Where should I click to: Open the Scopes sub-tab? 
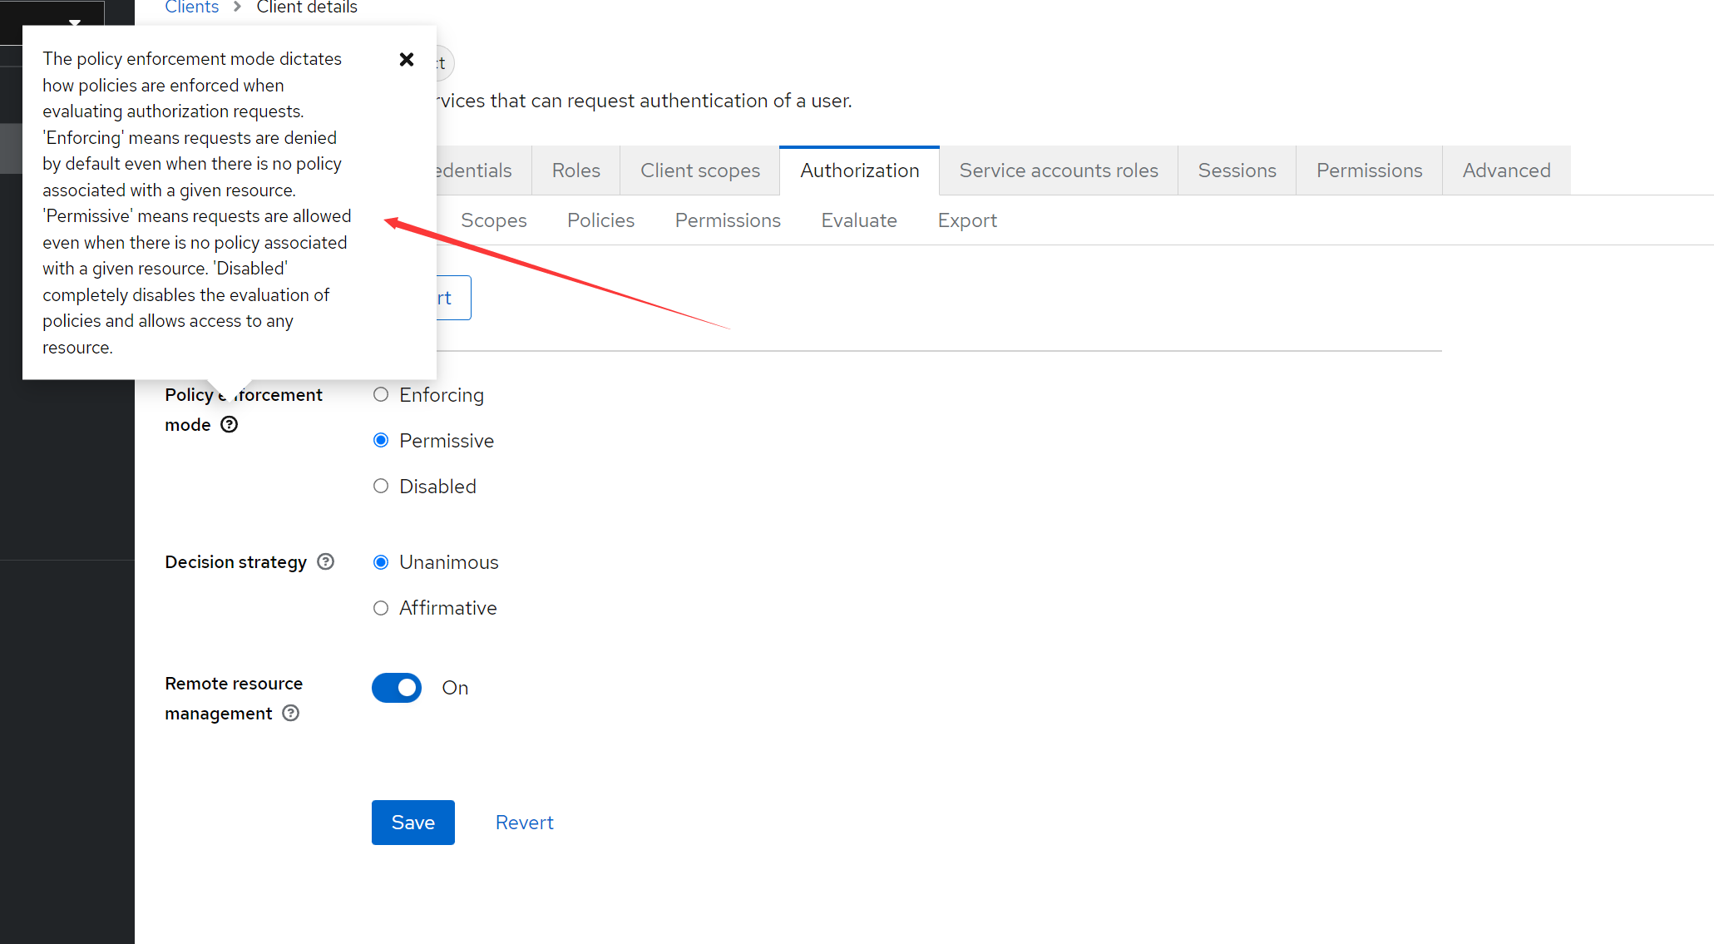[494, 220]
